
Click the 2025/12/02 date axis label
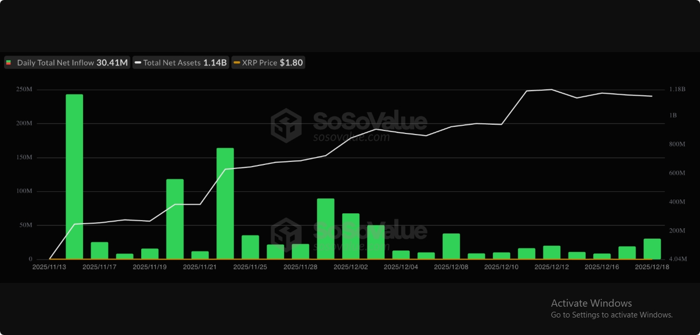click(x=351, y=267)
